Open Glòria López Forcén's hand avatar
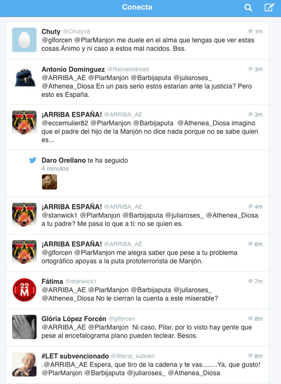The image size is (281, 384). pos(24,327)
